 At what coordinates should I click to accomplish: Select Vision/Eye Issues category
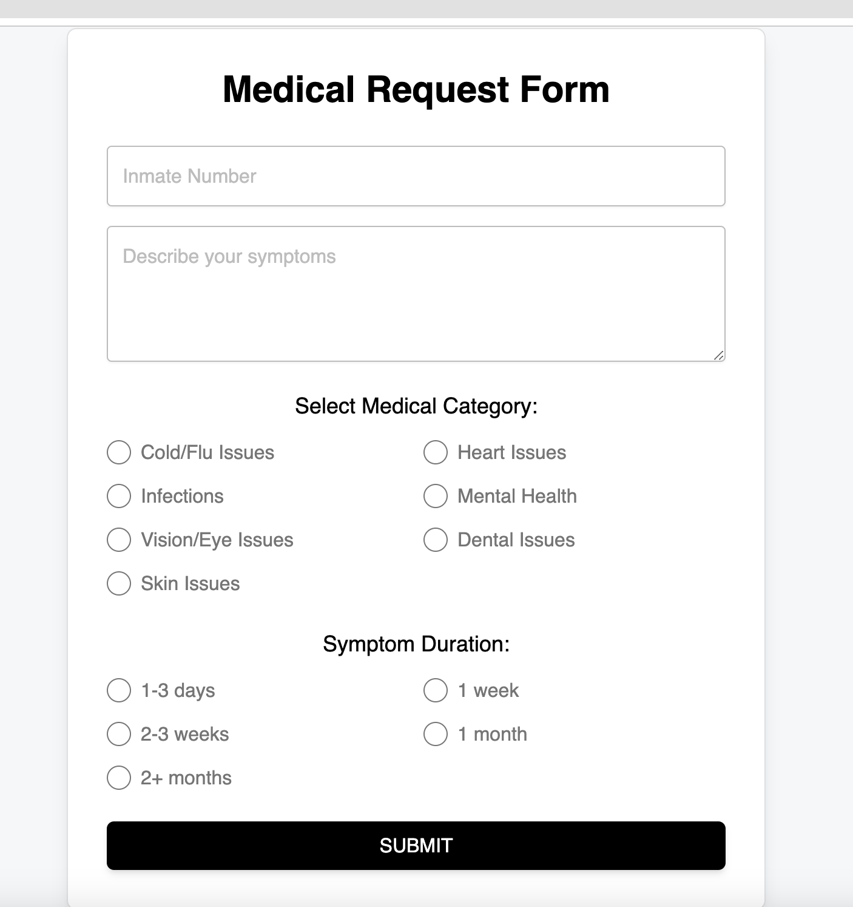coord(119,540)
